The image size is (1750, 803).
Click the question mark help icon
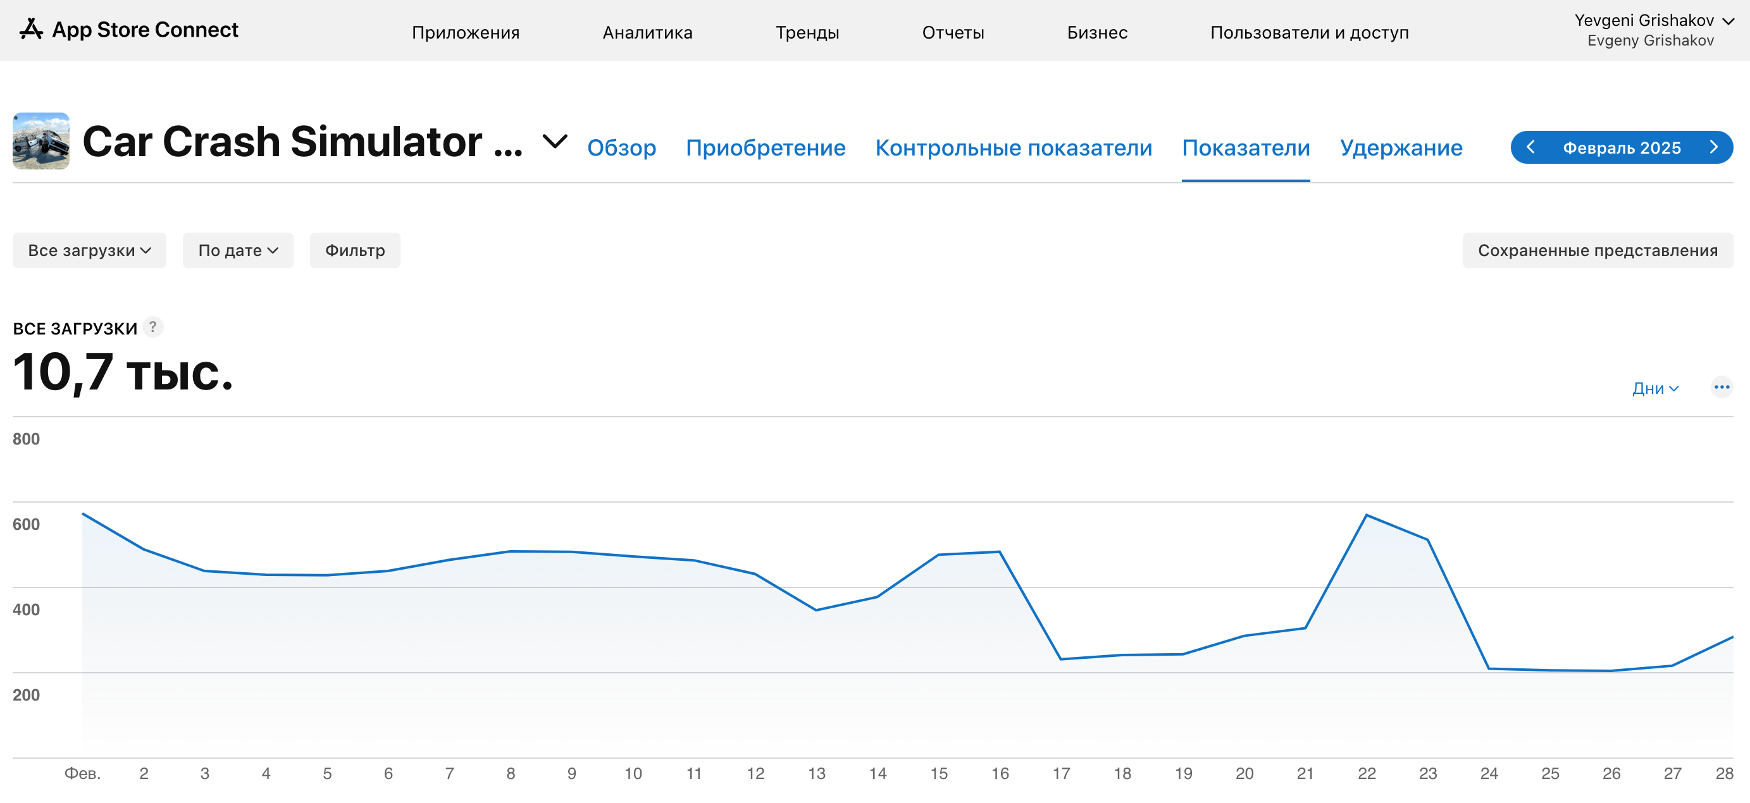(154, 327)
